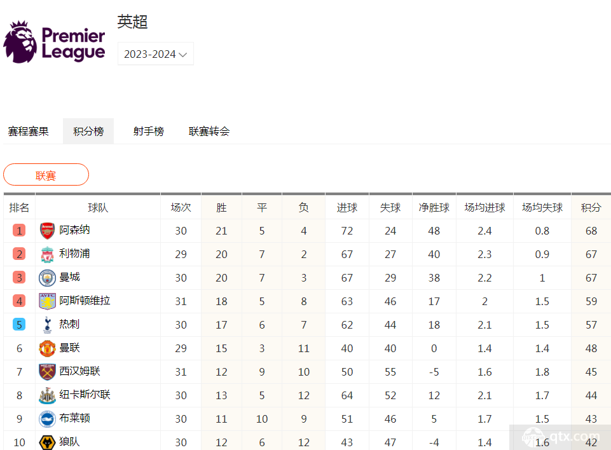Click Tottenham's 57 points cell
The image size is (611, 450).
click(591, 325)
